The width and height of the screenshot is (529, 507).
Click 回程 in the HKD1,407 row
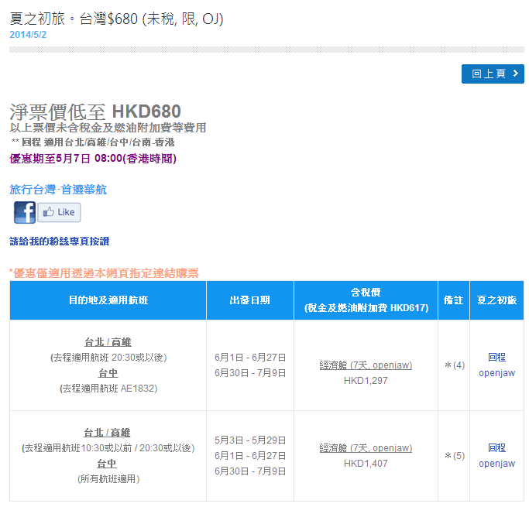pyautogui.click(x=496, y=448)
